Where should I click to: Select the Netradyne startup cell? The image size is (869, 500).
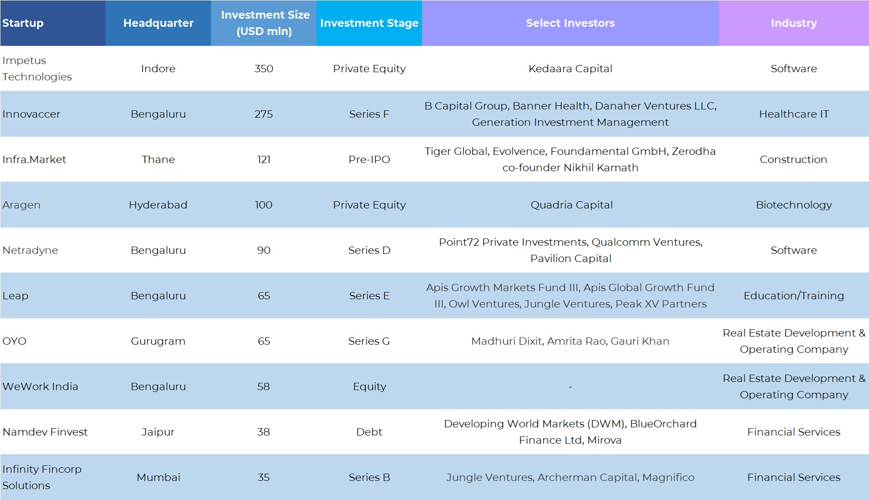[30, 250]
